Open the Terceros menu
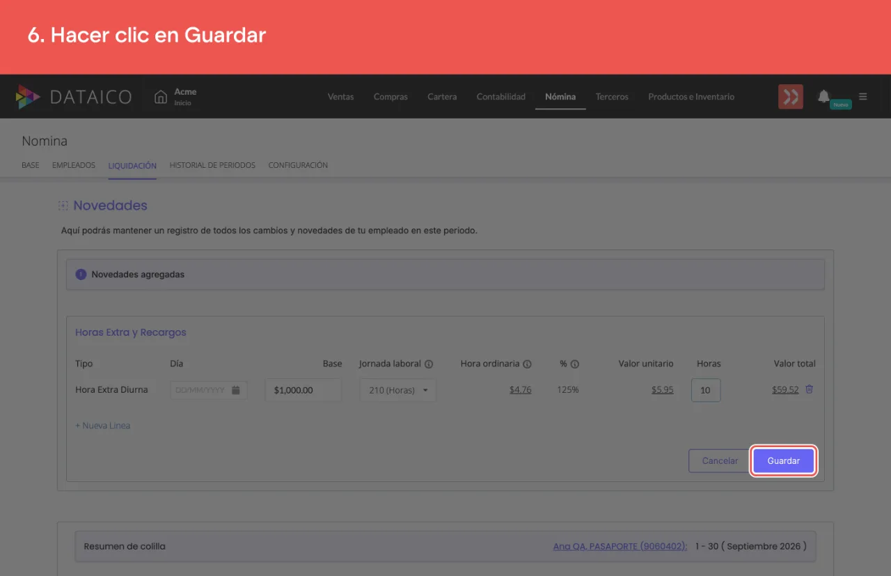This screenshot has width=891, height=576. 612,97
